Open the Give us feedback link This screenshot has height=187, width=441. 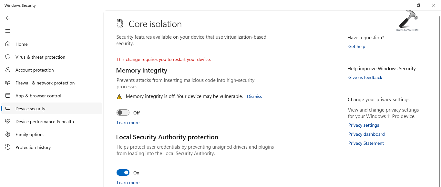(365, 77)
